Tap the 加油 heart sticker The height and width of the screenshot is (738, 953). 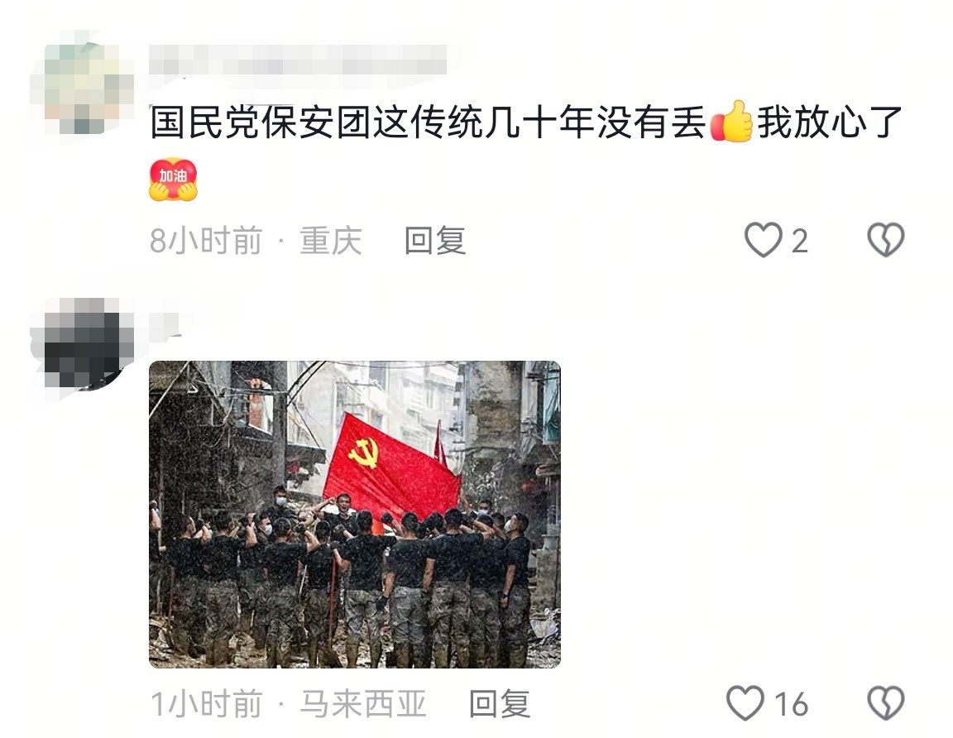pos(173,180)
